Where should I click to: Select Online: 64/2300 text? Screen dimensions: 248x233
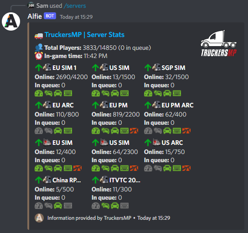click(x=115, y=152)
